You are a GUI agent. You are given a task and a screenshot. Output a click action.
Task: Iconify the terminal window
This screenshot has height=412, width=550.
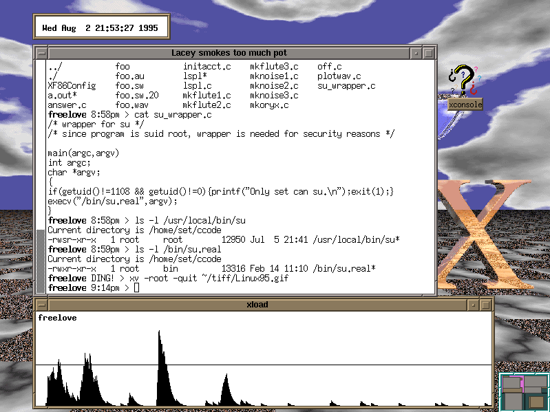[x=416, y=53]
